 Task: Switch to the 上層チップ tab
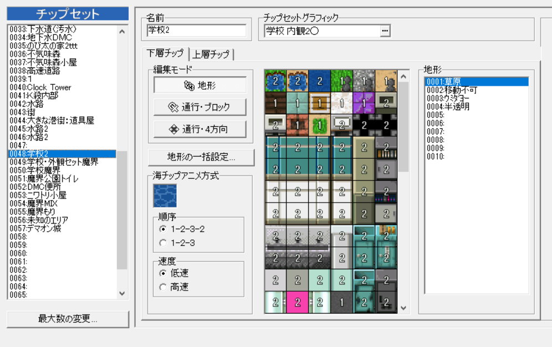[x=212, y=54]
